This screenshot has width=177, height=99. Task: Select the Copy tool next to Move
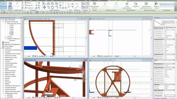tap(48, 7)
